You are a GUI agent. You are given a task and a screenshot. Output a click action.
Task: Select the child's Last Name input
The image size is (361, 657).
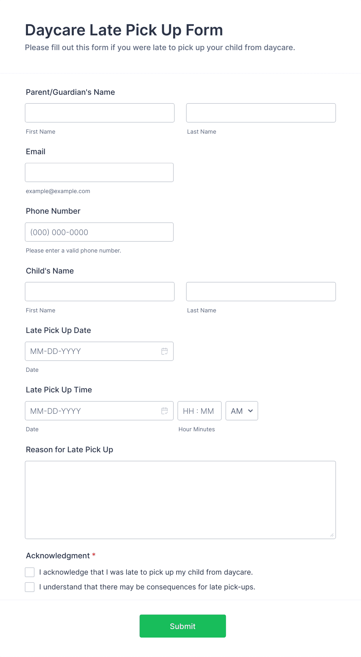click(261, 291)
